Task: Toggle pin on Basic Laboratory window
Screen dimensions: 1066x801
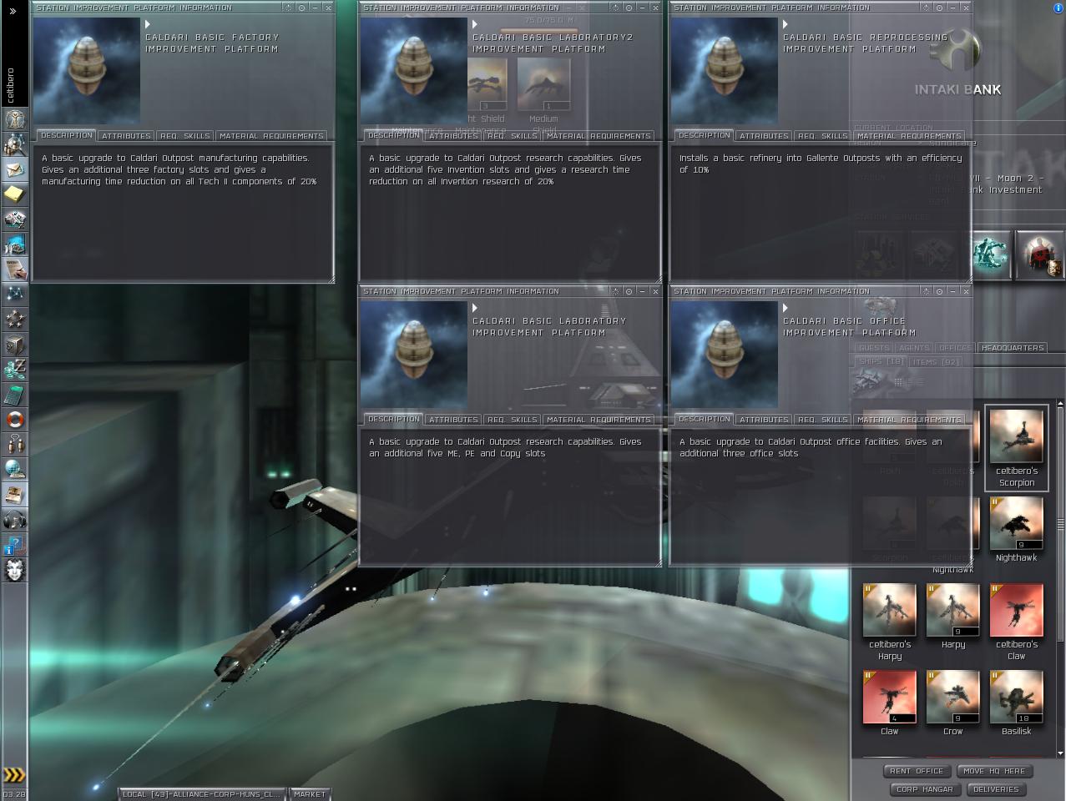Action: [x=629, y=291]
